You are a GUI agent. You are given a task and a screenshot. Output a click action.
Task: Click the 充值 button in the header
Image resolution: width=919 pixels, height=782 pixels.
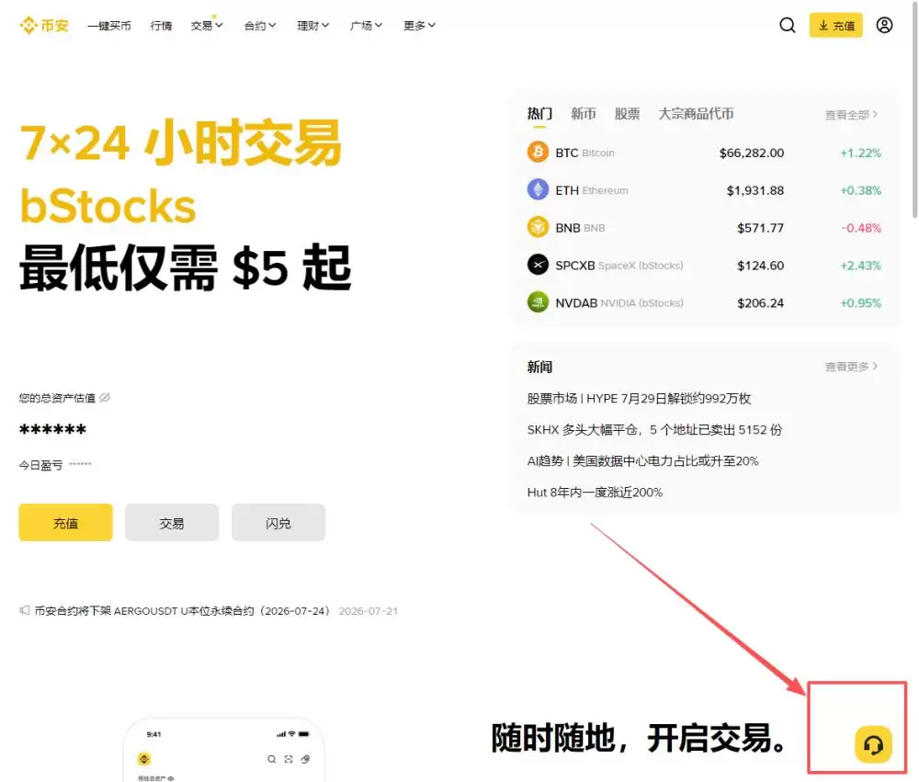pos(835,25)
